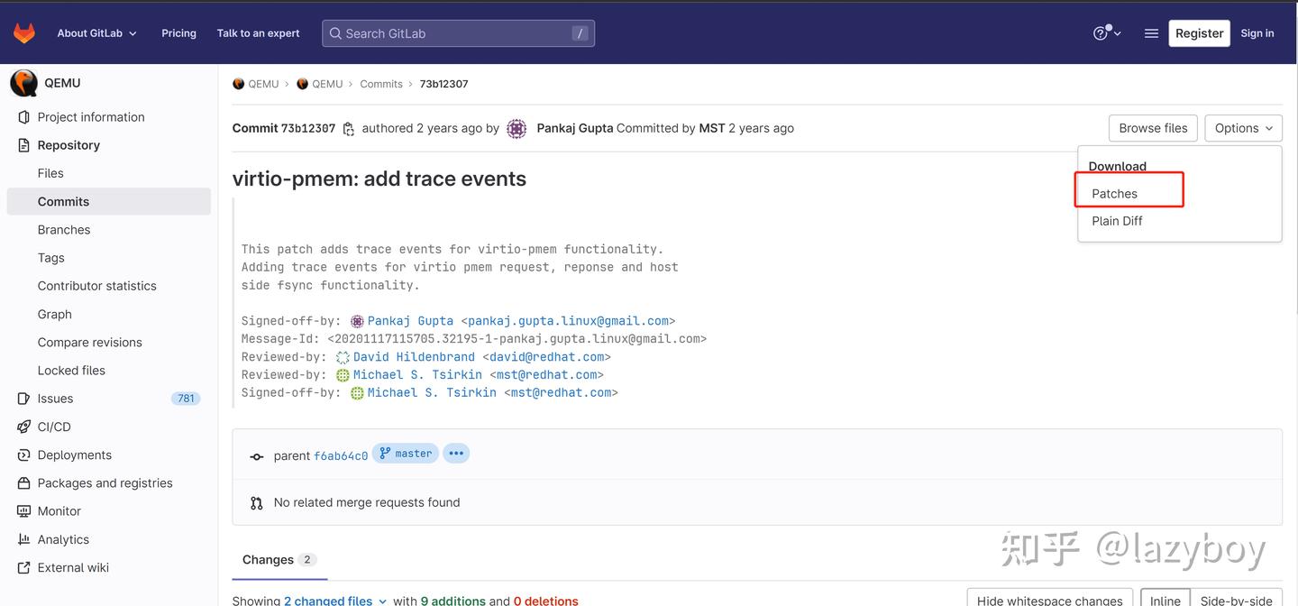The image size is (1298, 606).
Task: Click the External wiki icon
Action: tap(24, 567)
